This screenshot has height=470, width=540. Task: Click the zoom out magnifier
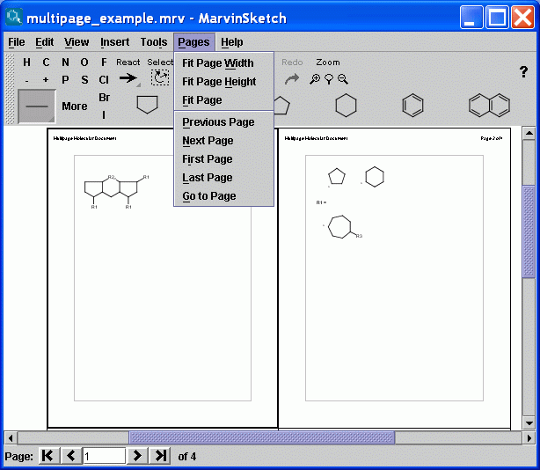click(x=343, y=78)
